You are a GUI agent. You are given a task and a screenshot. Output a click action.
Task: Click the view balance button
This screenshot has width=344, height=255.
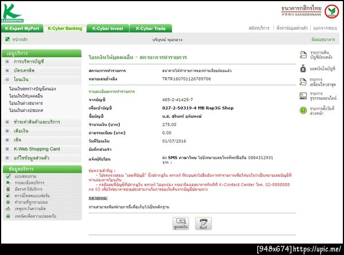181,224
